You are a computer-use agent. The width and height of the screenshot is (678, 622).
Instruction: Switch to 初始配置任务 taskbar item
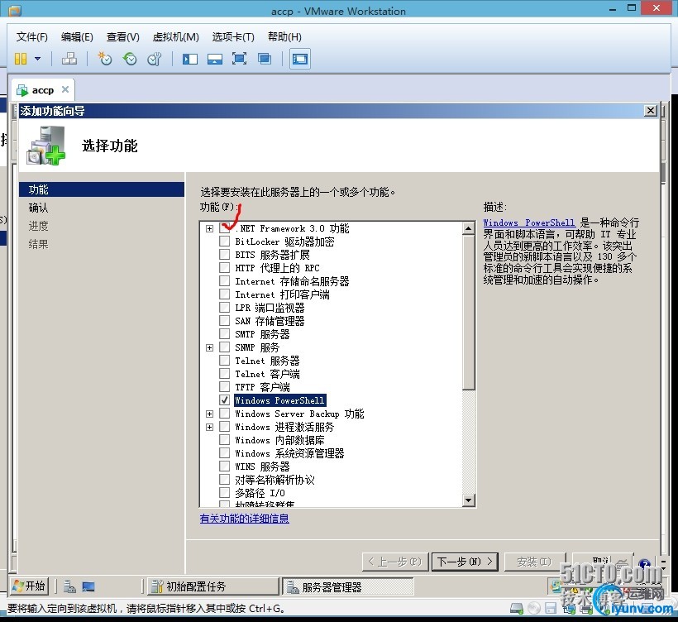click(213, 586)
